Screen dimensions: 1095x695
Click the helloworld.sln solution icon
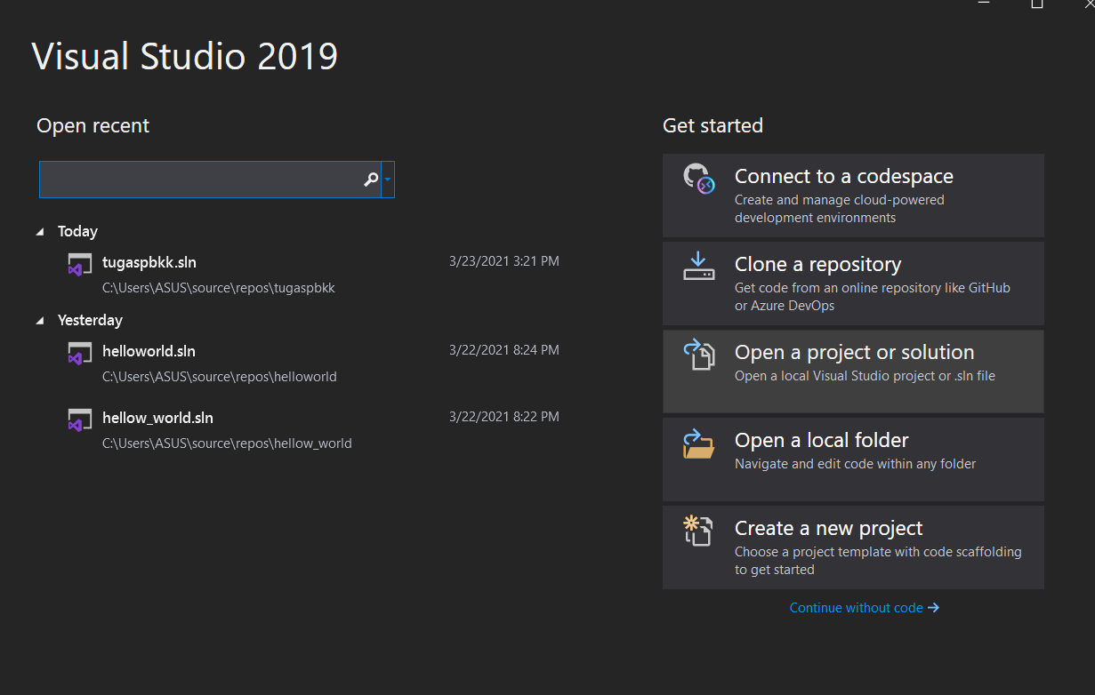tap(80, 354)
